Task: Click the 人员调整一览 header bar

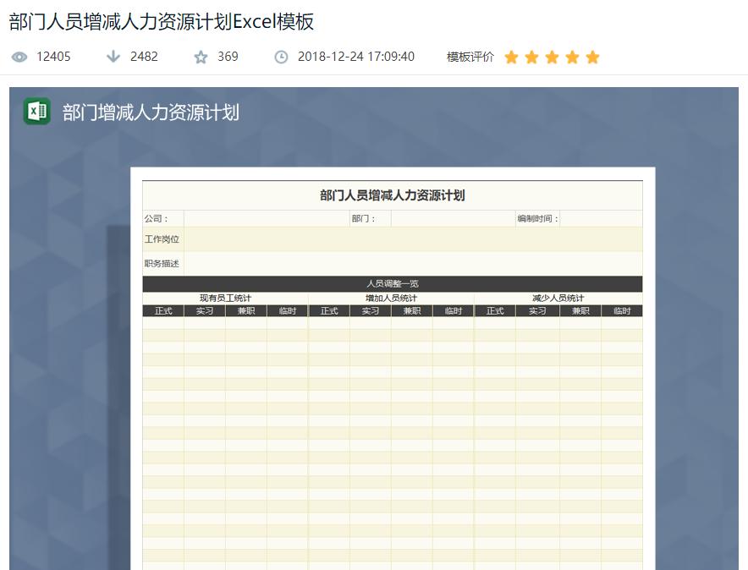Action: [394, 281]
